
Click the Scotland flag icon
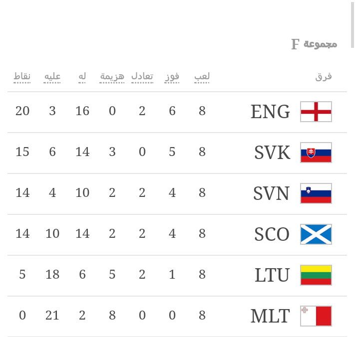(x=316, y=234)
